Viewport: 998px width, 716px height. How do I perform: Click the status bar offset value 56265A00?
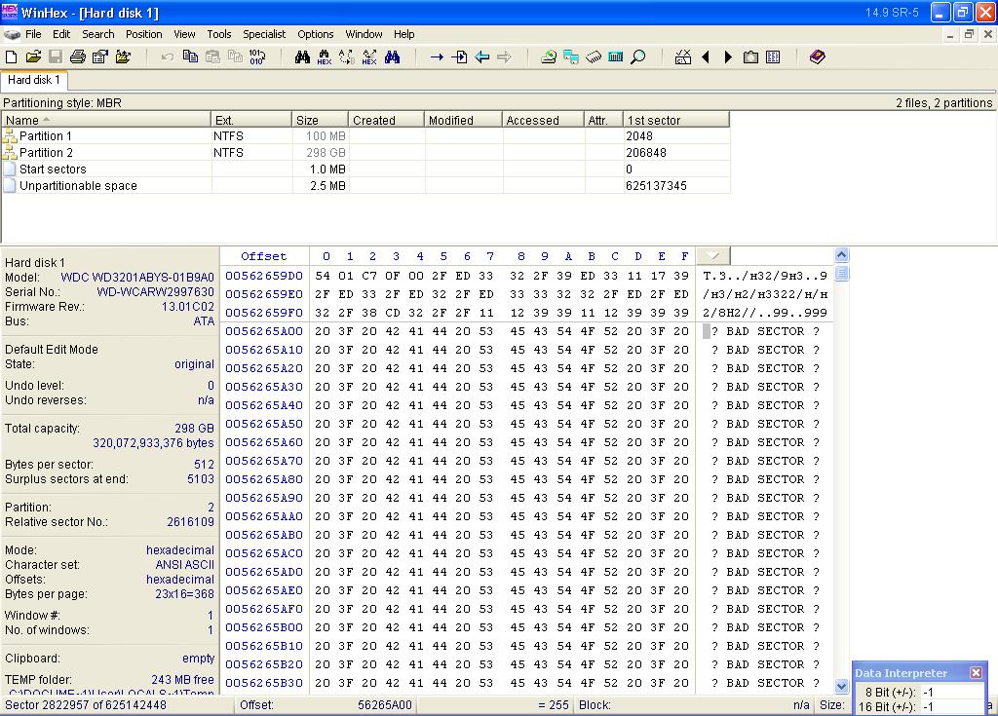[384, 705]
